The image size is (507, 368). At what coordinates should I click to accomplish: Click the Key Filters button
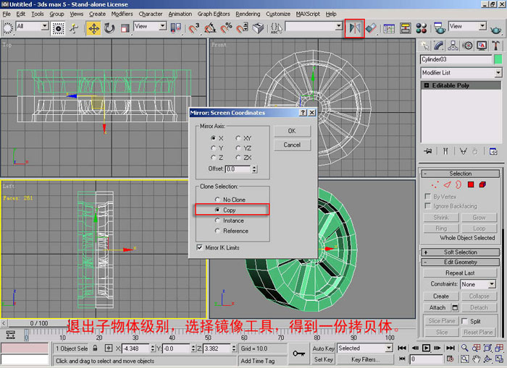365,359
